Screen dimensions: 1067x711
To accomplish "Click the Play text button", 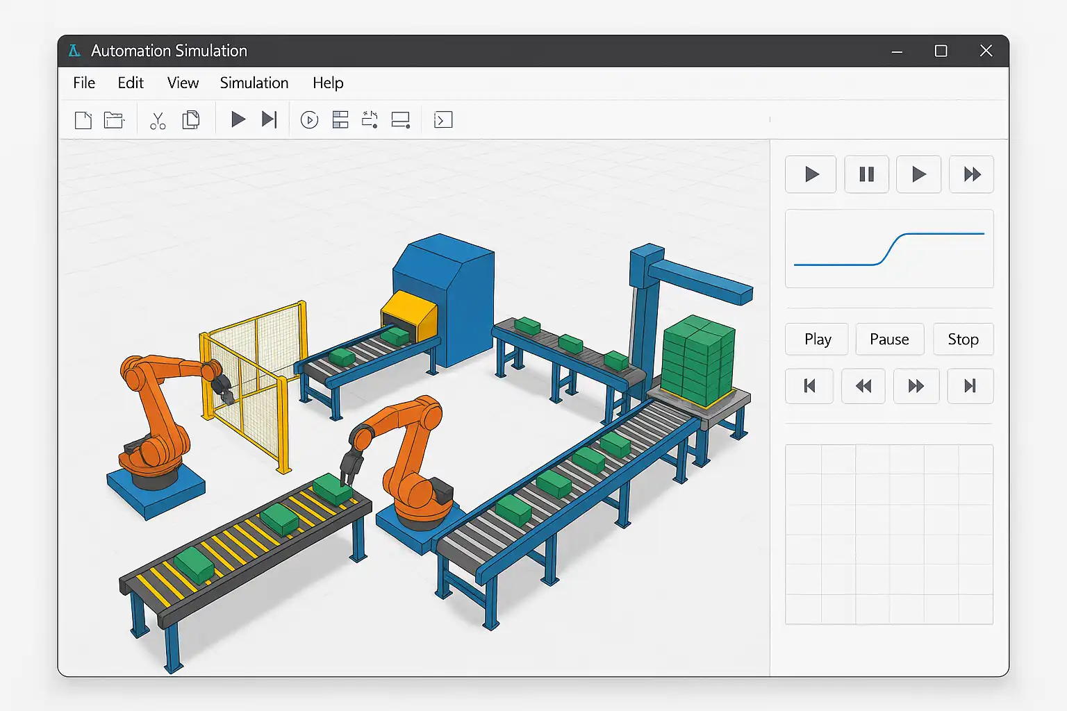I will tap(817, 339).
